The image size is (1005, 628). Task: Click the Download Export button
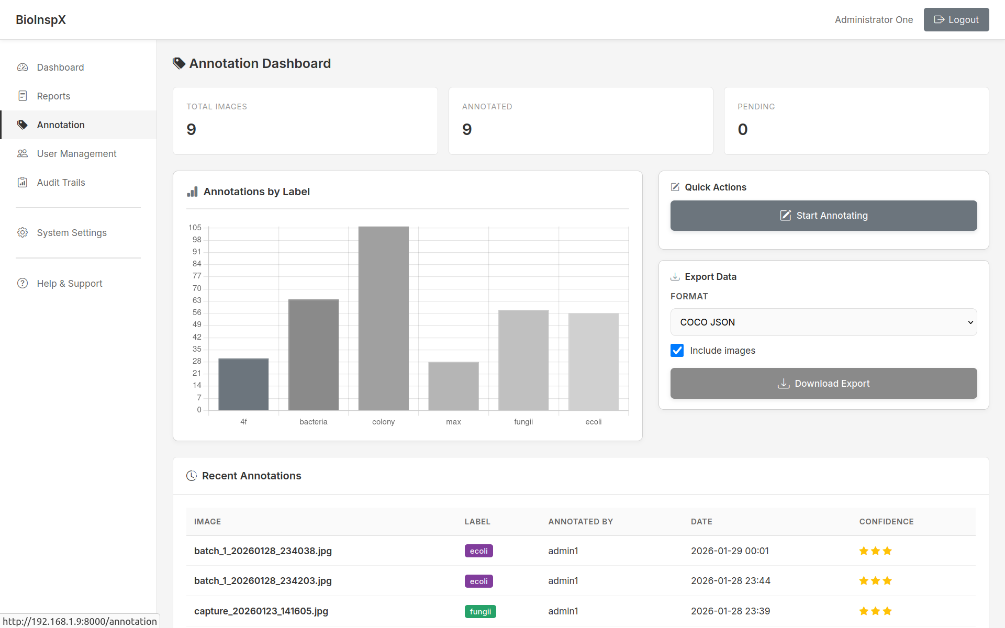click(823, 384)
